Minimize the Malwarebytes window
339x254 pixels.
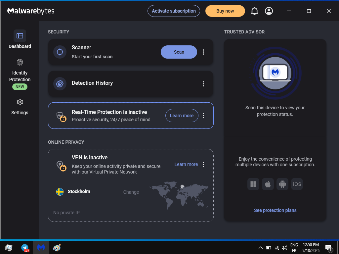(x=289, y=11)
